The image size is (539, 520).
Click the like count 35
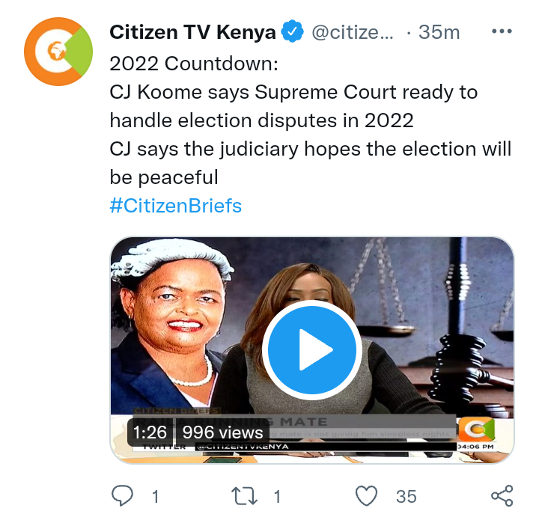[406, 497]
